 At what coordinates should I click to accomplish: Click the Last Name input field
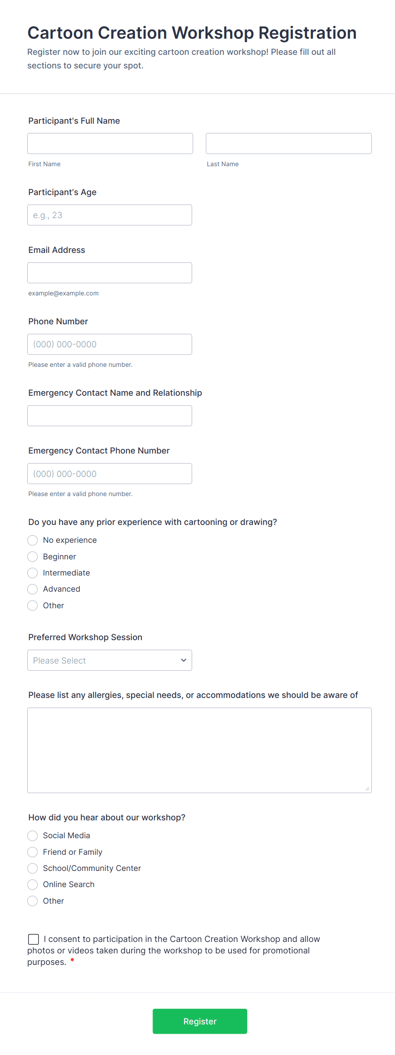click(x=288, y=143)
